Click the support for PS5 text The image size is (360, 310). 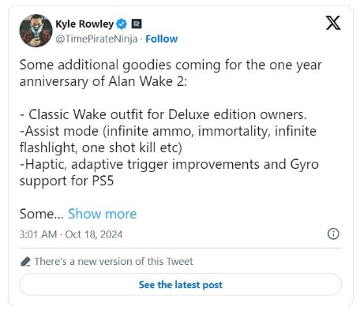pos(66,181)
